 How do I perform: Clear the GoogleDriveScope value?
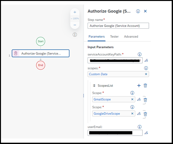[132, 113]
